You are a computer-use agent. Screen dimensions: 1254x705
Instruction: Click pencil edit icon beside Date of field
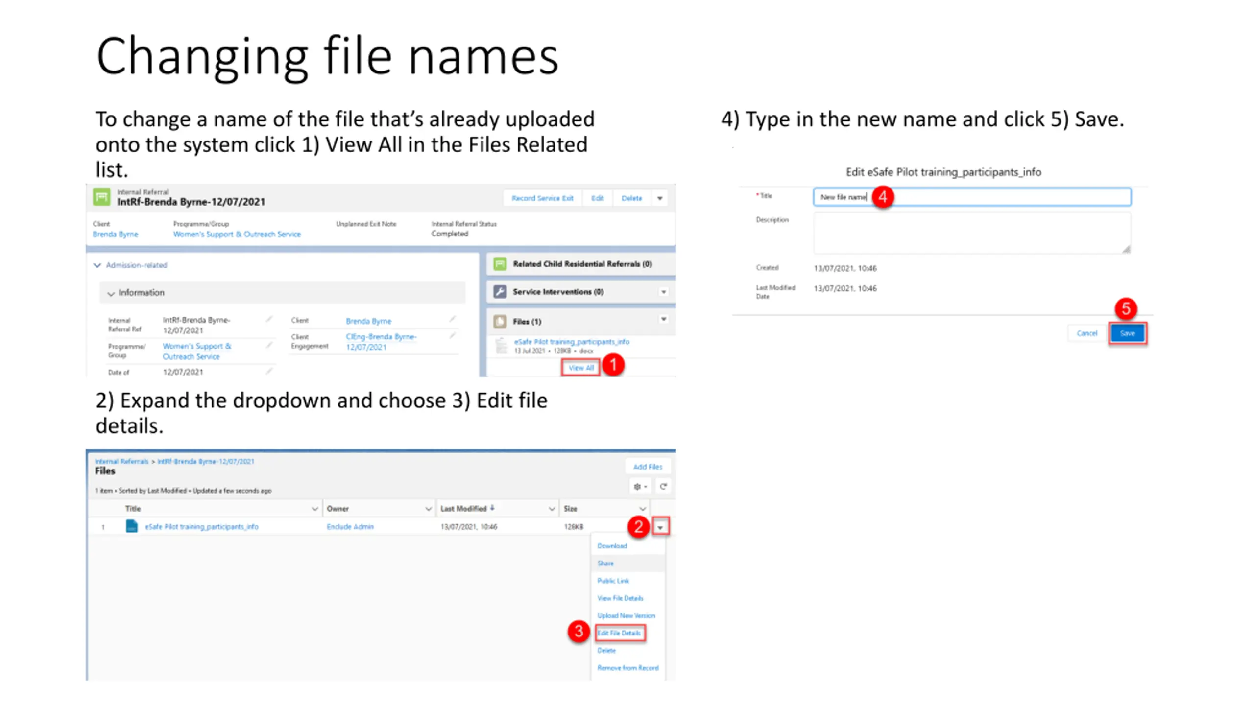pos(269,371)
